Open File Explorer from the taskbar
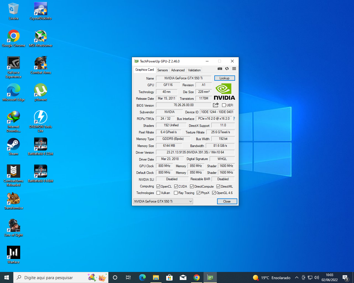 (156, 277)
